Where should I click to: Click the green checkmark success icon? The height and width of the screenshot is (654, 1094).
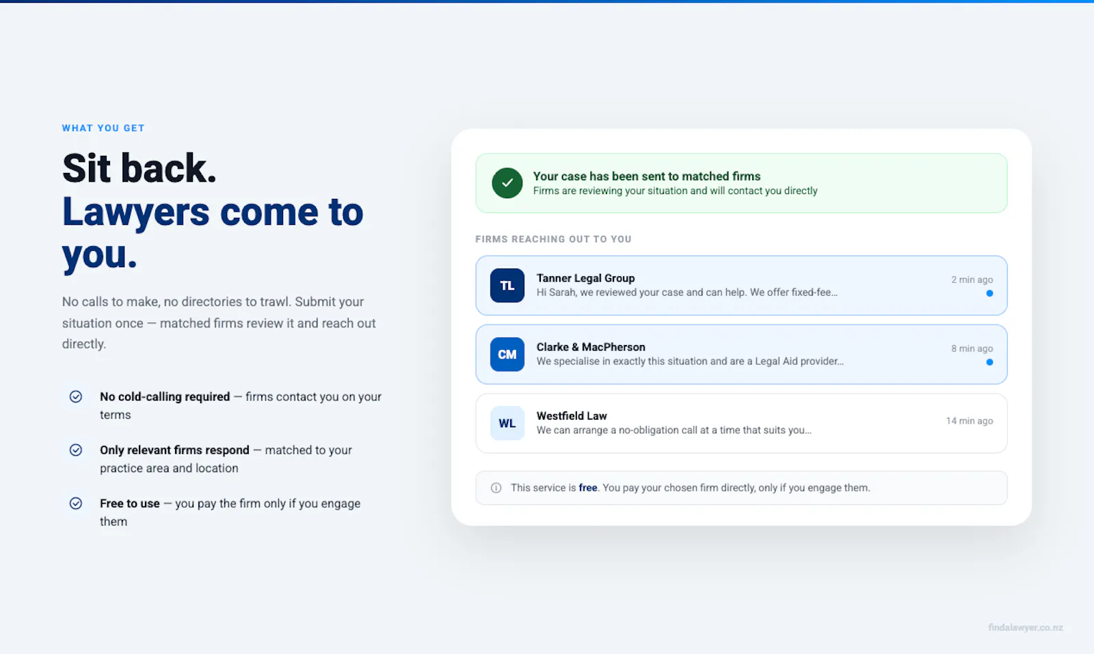[507, 183]
